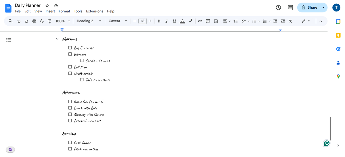The height and width of the screenshot is (157, 345).
Task: Open the comments history icon
Action: pyautogui.click(x=290, y=8)
